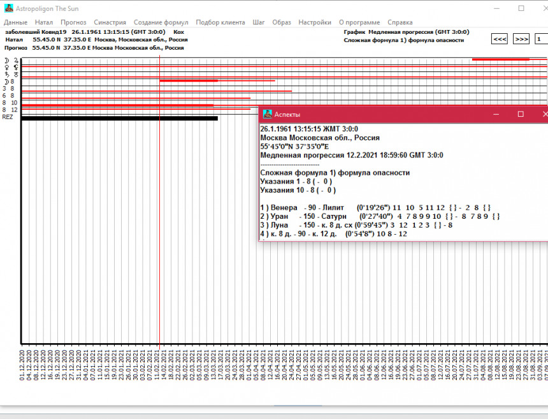Open the Данные menu
The height and width of the screenshot is (419, 548).
point(15,22)
